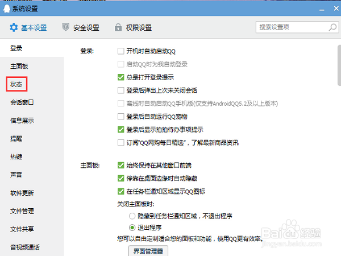Open 信息展示 in the sidebar
Viewport: 341px width, 256px height.
pos(22,120)
